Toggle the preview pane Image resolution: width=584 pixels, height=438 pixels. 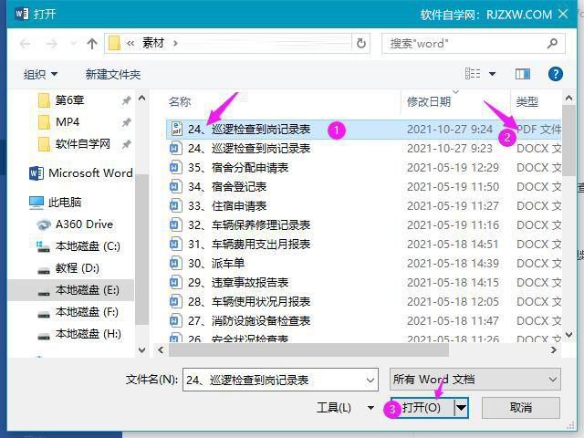pyautogui.click(x=523, y=74)
